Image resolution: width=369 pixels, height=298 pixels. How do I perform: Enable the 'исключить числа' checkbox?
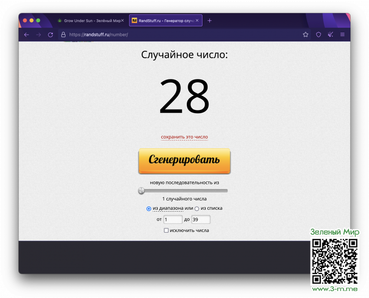[x=166, y=231]
